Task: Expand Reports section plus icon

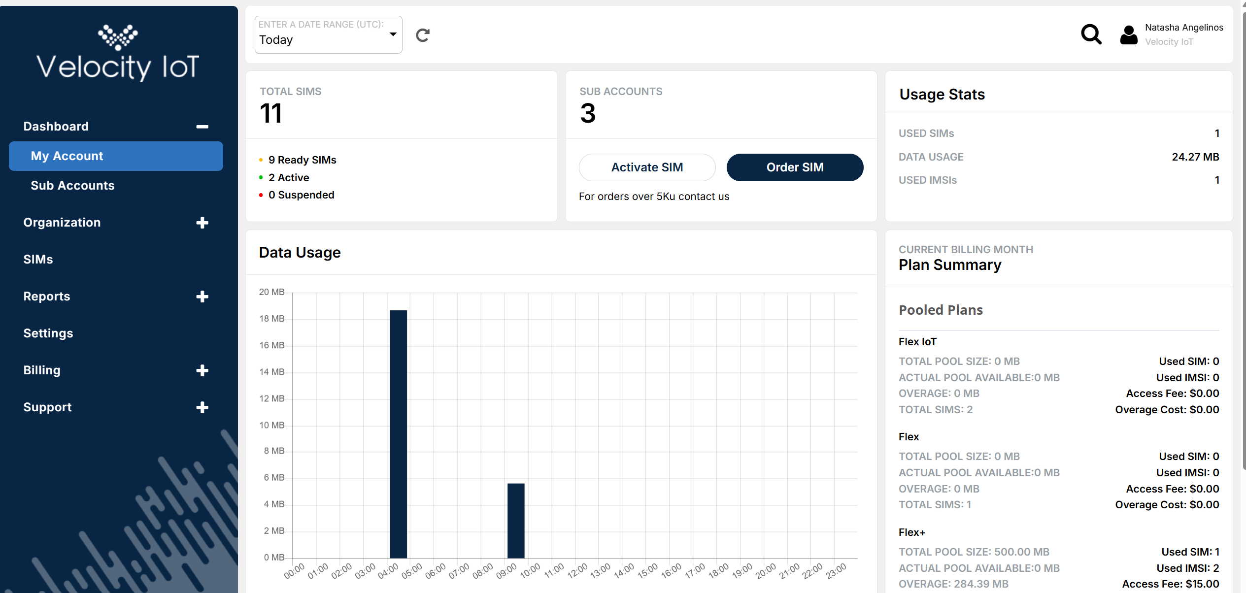Action: (202, 296)
